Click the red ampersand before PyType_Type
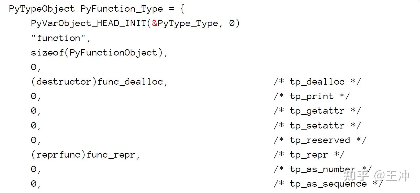 tap(155, 23)
